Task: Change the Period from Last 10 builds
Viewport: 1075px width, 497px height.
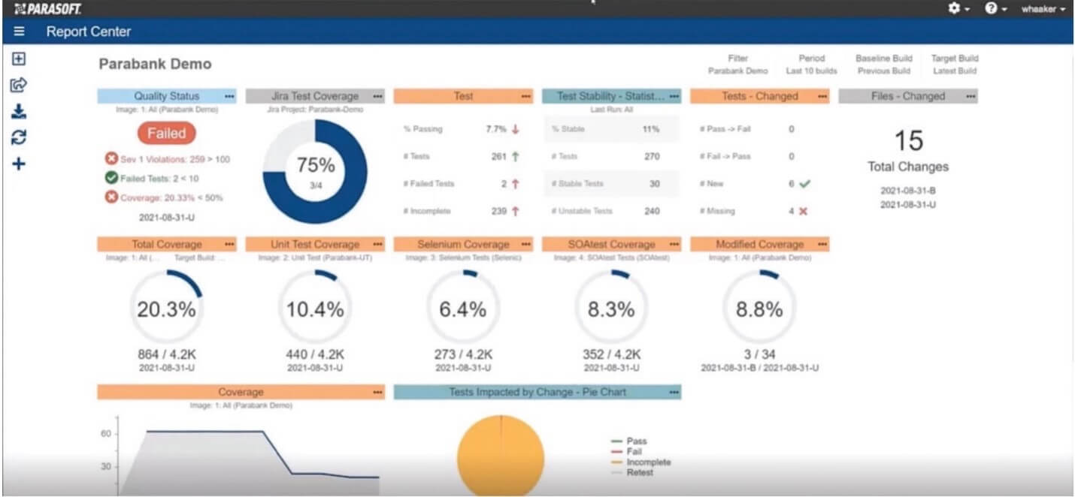Action: [810, 70]
